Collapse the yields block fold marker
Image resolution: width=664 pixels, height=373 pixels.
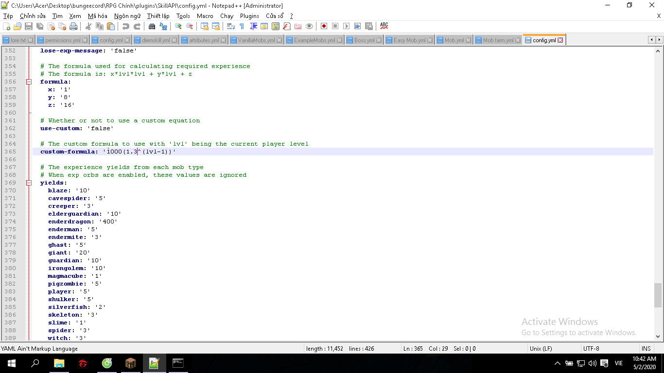pos(29,183)
